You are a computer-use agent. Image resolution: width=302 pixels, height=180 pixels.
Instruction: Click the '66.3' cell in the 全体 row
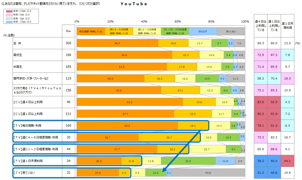pyautogui.click(x=261, y=43)
